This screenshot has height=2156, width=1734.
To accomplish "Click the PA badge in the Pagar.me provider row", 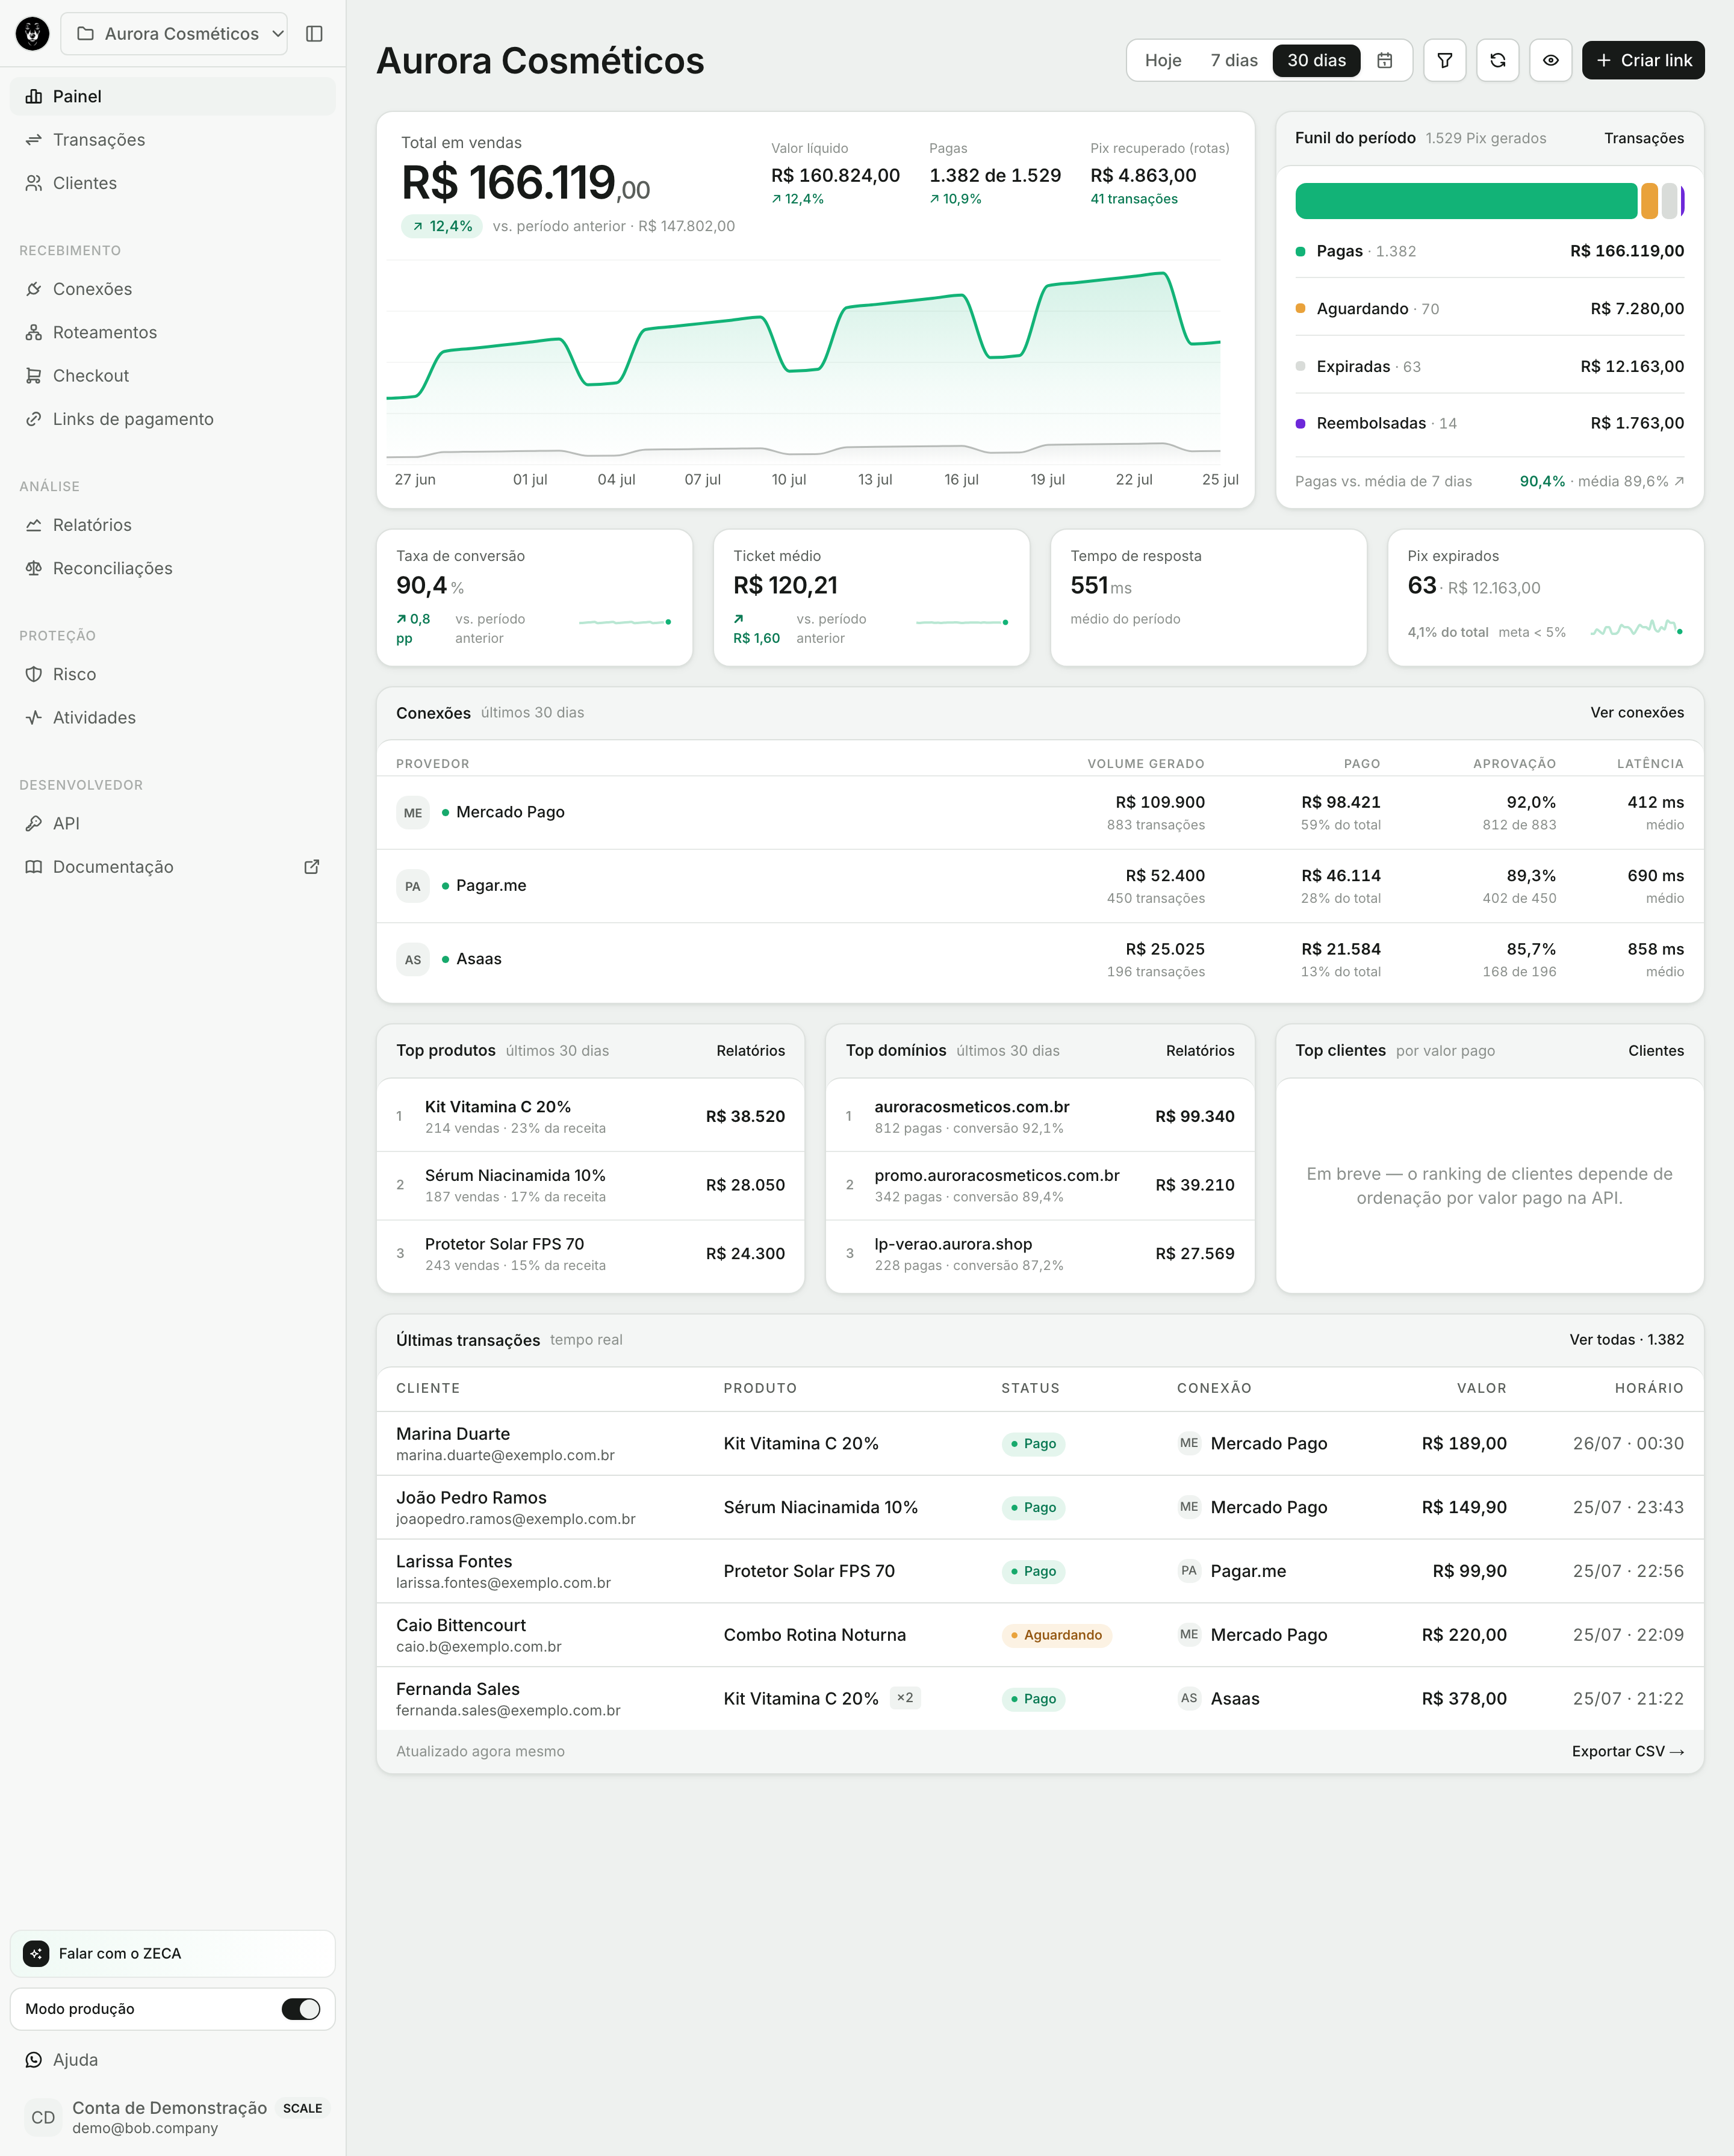I will (x=413, y=886).
